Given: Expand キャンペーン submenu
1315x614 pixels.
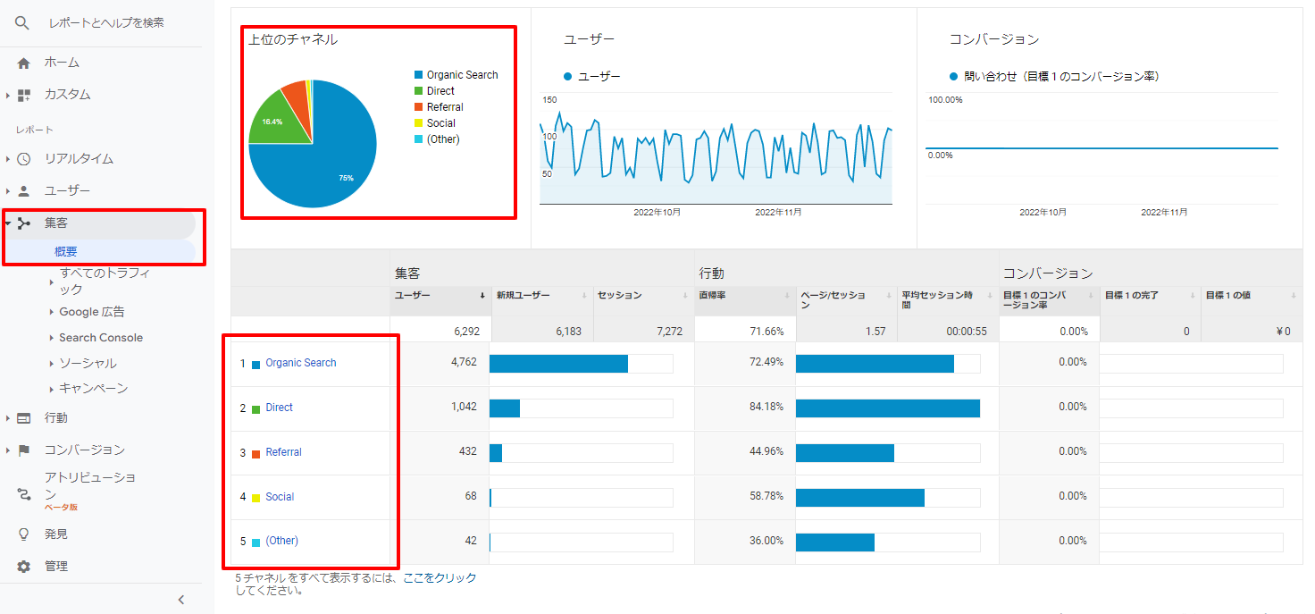Looking at the screenshot, I should (52, 389).
